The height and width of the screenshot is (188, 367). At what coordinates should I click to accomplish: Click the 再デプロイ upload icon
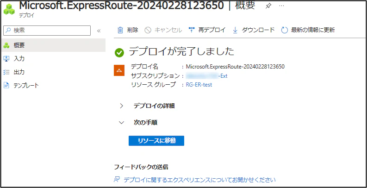(192, 30)
